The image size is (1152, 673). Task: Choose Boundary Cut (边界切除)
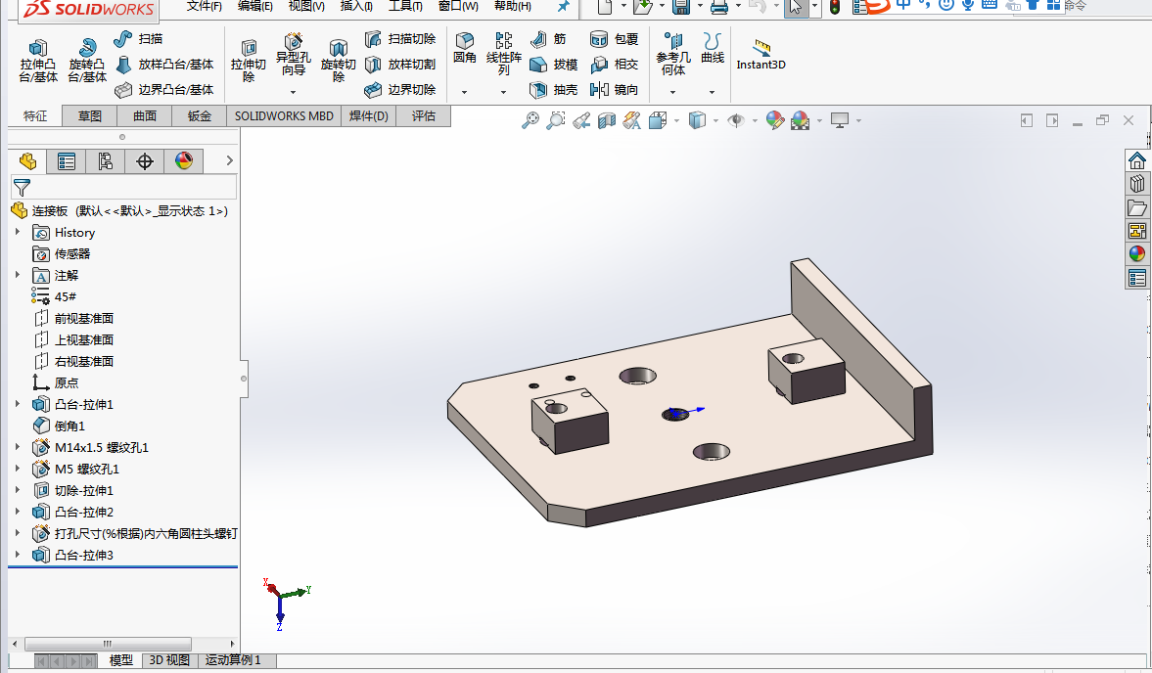pyautogui.click(x=400, y=90)
